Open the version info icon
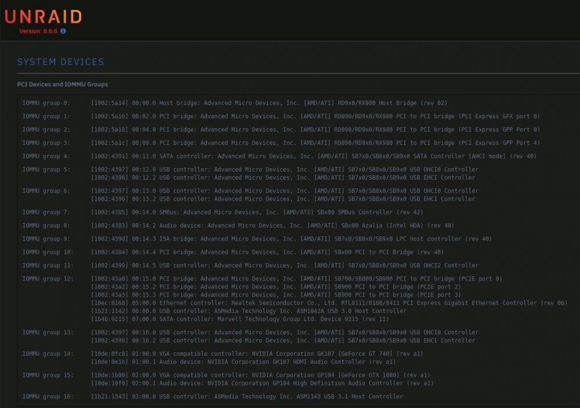The height and width of the screenshot is (408, 580). pyautogui.click(x=63, y=31)
